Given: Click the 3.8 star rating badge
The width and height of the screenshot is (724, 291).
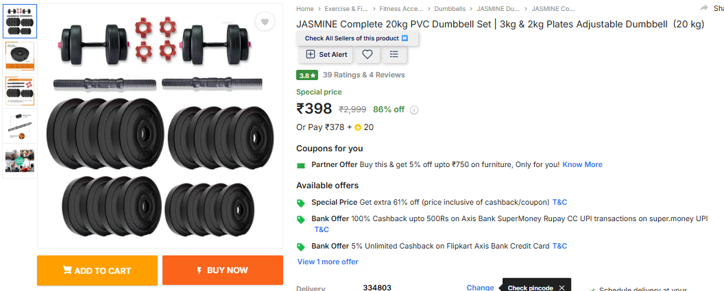Looking at the screenshot, I should [306, 75].
